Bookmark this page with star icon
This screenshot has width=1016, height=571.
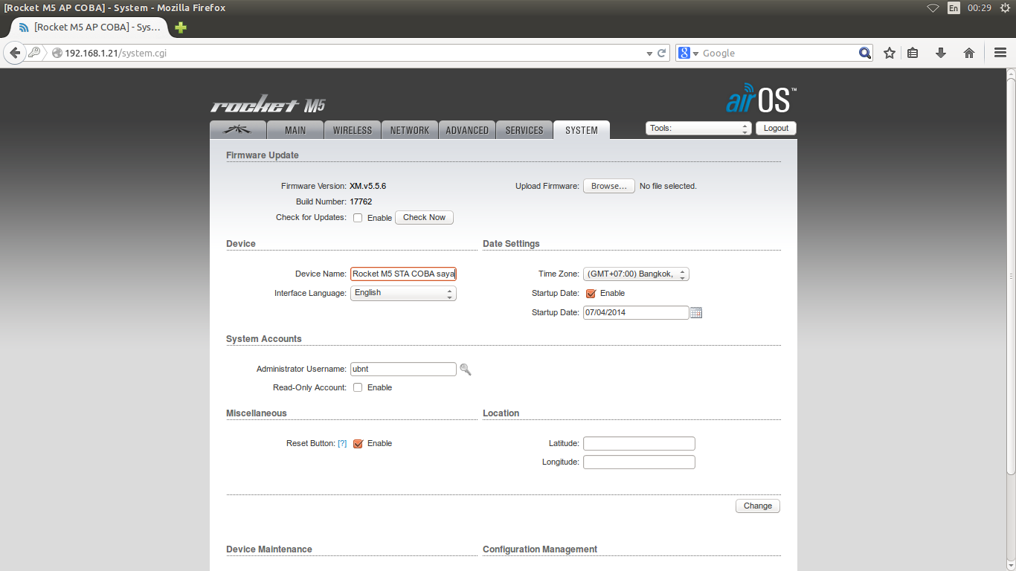click(x=889, y=53)
